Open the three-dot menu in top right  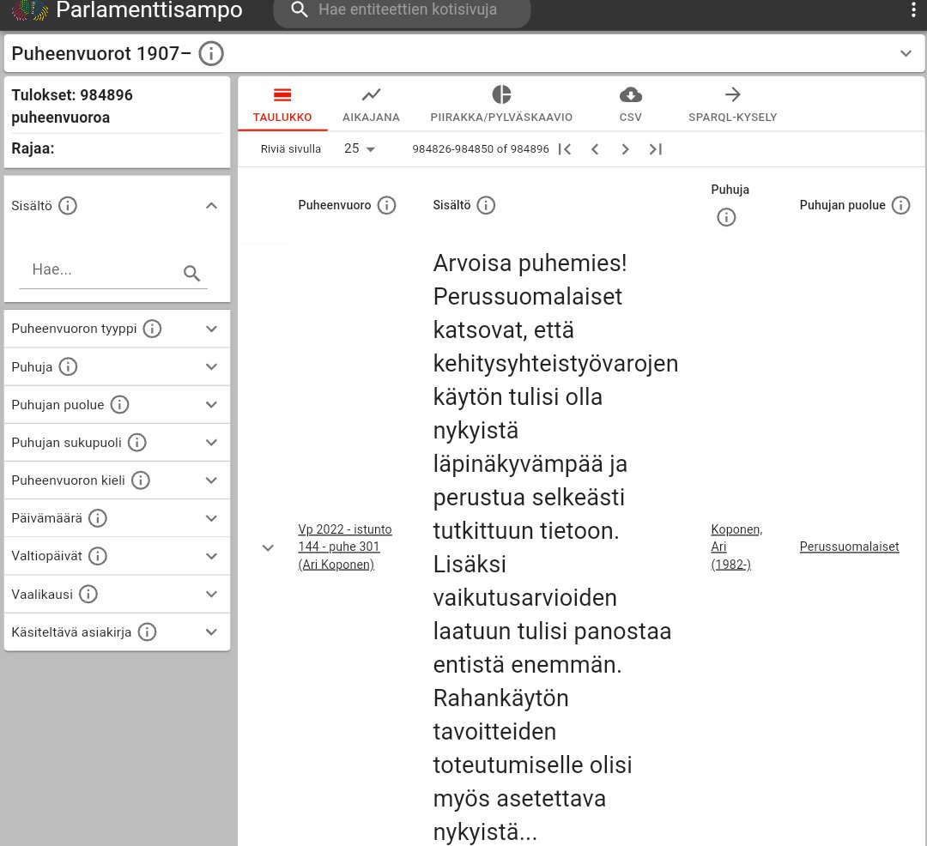click(914, 9)
